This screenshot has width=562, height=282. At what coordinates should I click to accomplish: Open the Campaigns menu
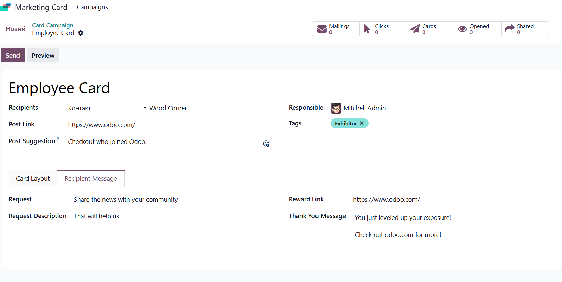tap(92, 7)
